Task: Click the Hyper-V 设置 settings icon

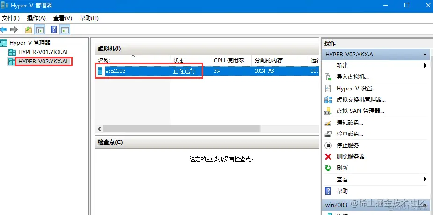Action: tap(328, 88)
